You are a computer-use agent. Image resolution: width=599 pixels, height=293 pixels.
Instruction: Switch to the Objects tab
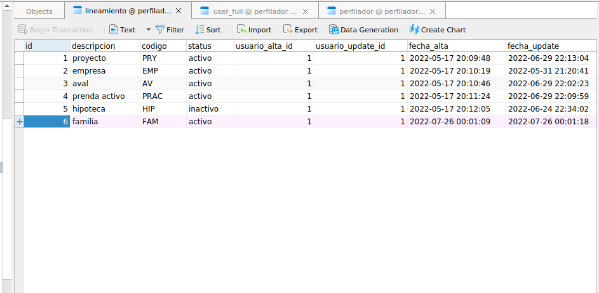39,11
